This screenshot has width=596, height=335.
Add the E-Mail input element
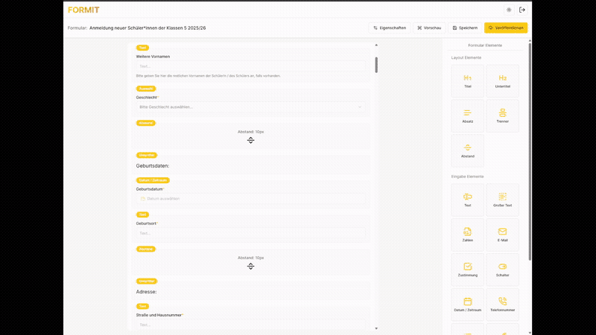point(503,235)
